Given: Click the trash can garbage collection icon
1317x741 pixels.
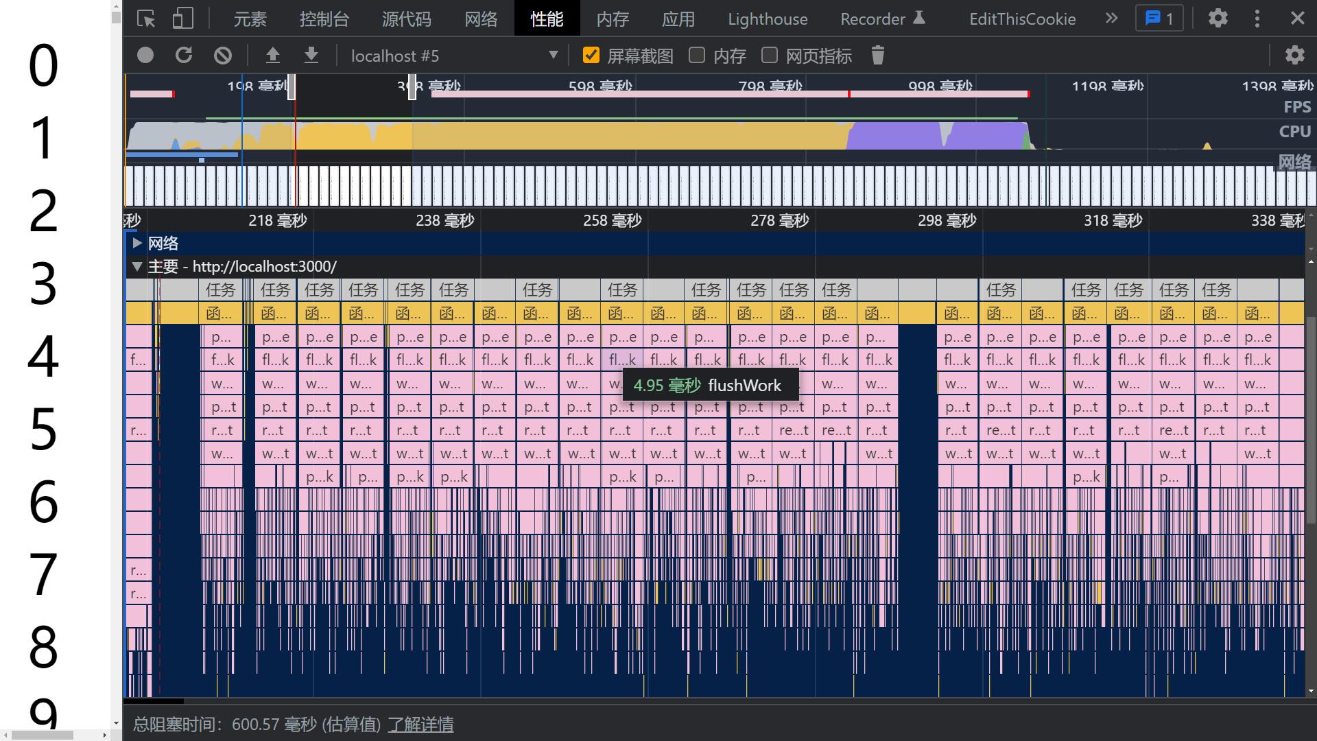Looking at the screenshot, I should pyautogui.click(x=878, y=56).
